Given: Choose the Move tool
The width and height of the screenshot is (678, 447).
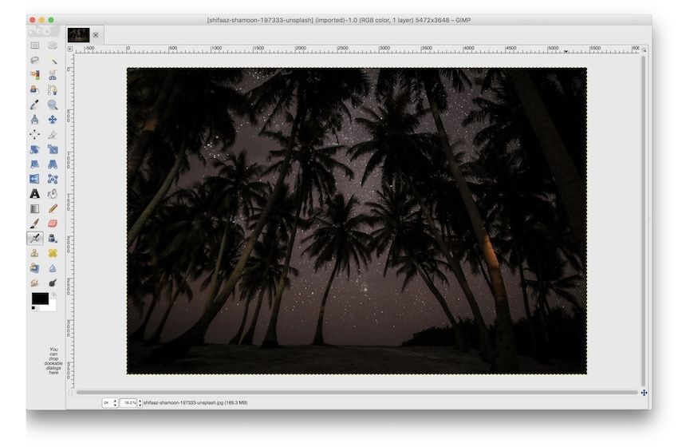Looking at the screenshot, I should pyautogui.click(x=53, y=120).
